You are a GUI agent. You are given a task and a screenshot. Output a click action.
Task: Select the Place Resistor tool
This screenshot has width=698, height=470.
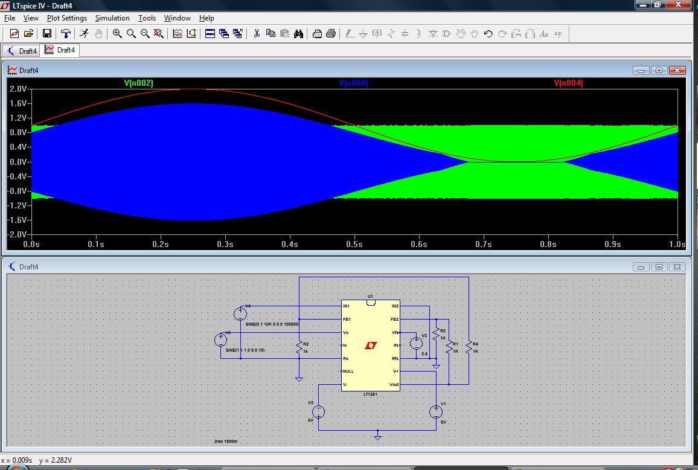click(x=391, y=34)
